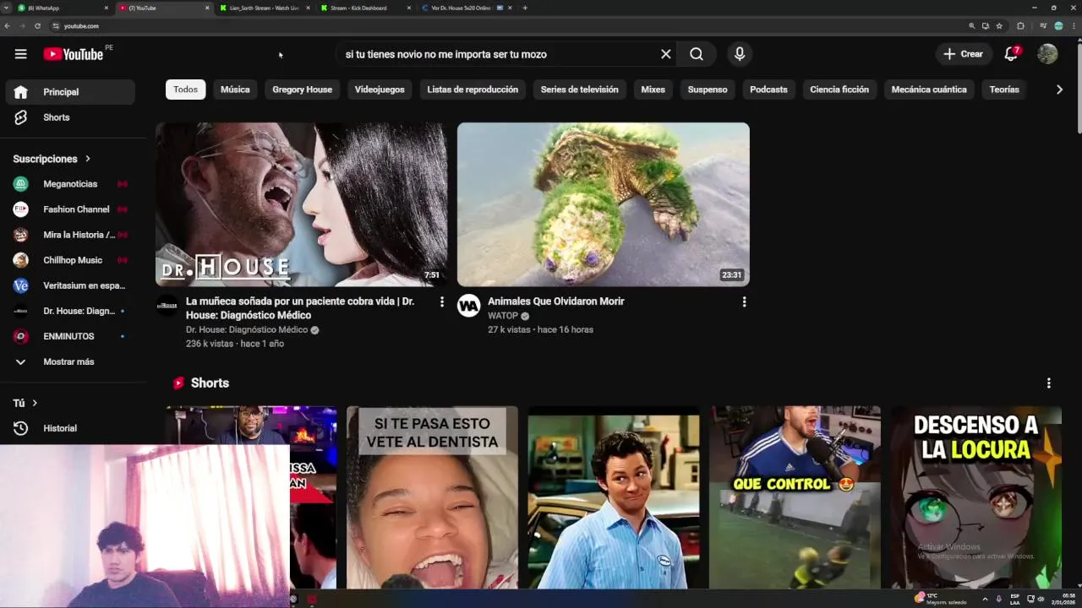This screenshot has width=1082, height=608.
Task: Select the Videojuegos filter chip
Action: pos(380,90)
